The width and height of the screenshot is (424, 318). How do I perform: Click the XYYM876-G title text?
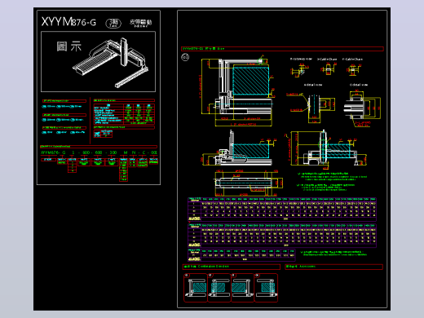click(68, 22)
